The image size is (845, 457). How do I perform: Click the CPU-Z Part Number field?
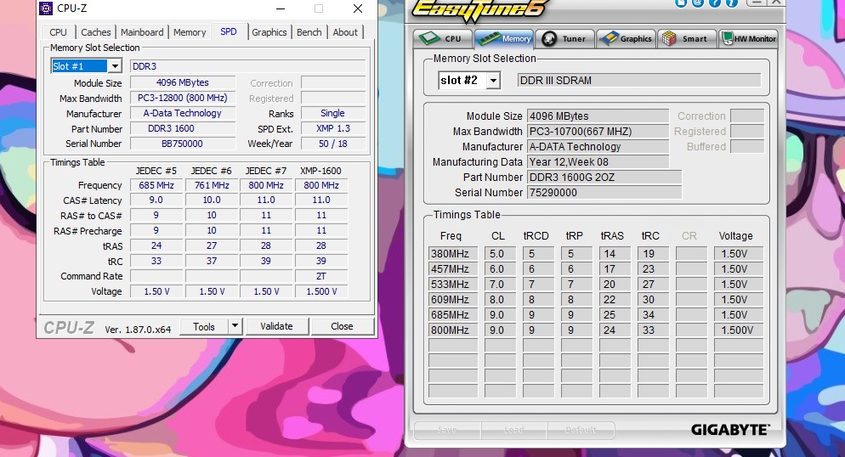(x=183, y=129)
